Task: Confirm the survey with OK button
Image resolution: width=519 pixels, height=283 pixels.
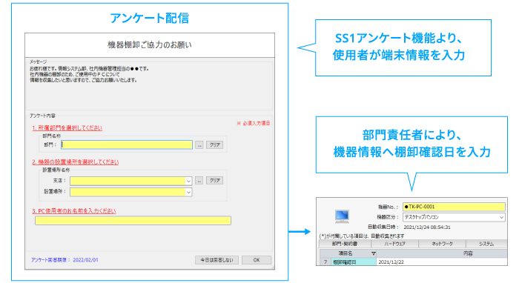Action: click(257, 260)
